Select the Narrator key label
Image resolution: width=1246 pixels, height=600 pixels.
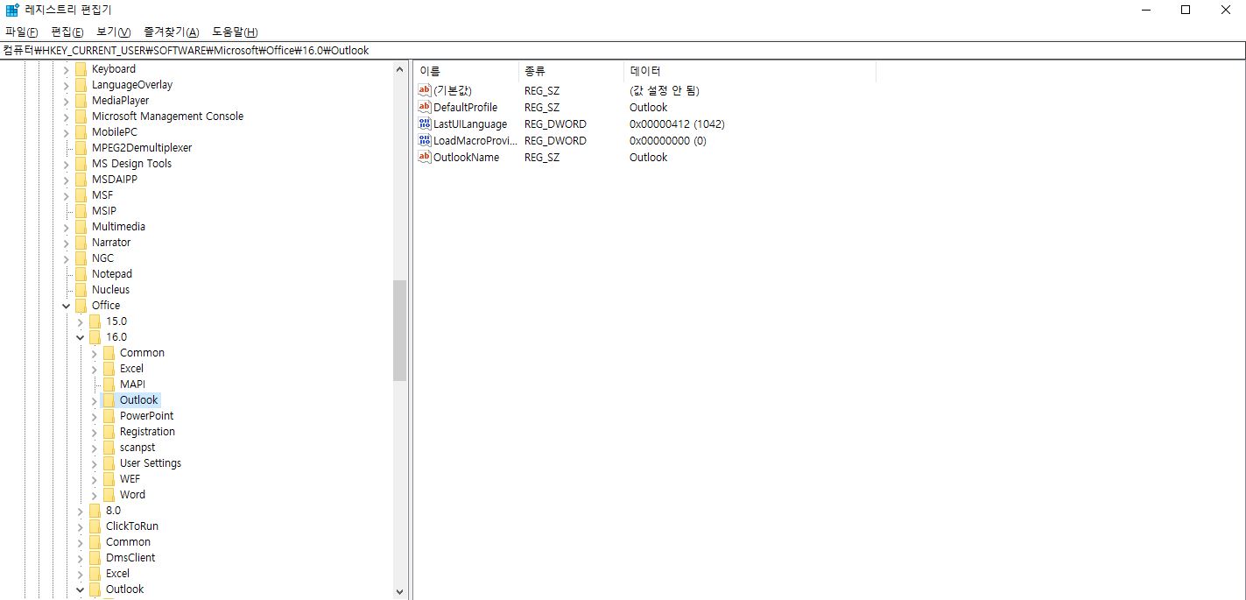click(111, 243)
